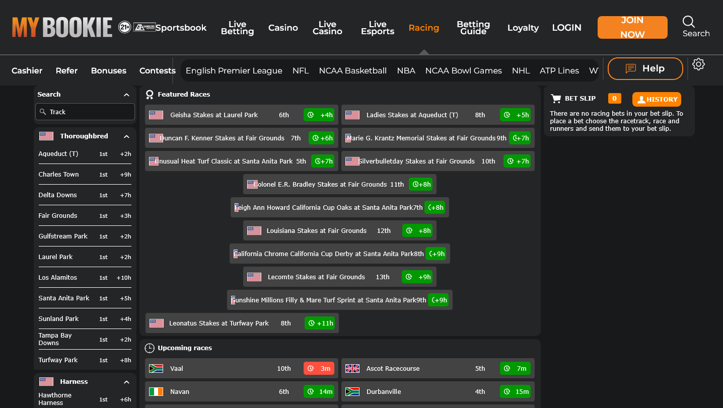
Task: Click the +11h timer on Leonatus Stakes
Action: pos(320,323)
